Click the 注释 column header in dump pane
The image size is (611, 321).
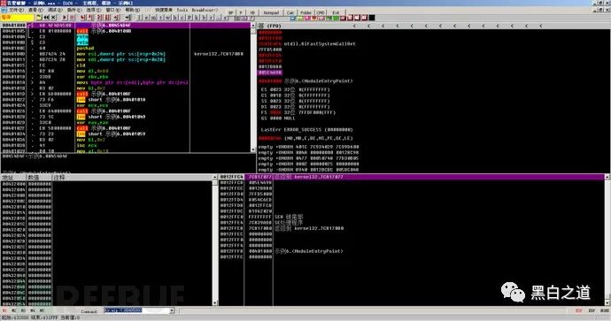point(133,178)
